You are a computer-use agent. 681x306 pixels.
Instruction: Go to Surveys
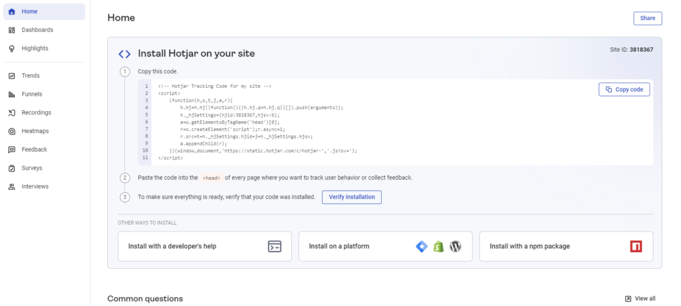45,168
